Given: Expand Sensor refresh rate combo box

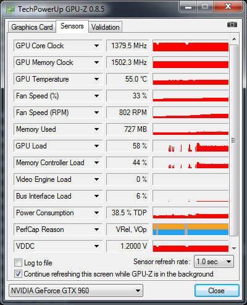Looking at the screenshot, I should coord(214,262).
